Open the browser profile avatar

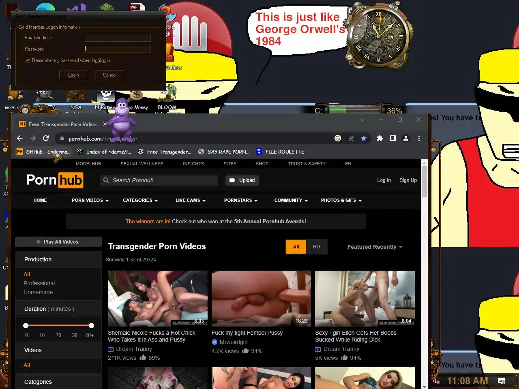tap(405, 138)
